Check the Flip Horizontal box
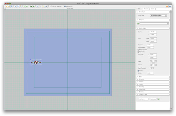 pyautogui.click(x=138, y=50)
